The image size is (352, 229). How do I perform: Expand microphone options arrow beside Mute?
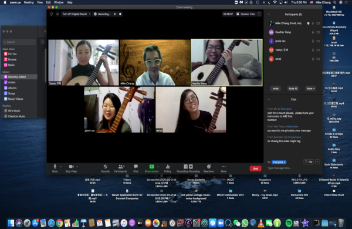tap(61, 167)
